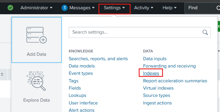The height and width of the screenshot is (112, 220).
Task: Click the Add Data icon tile
Action: pyautogui.click(x=37, y=40)
